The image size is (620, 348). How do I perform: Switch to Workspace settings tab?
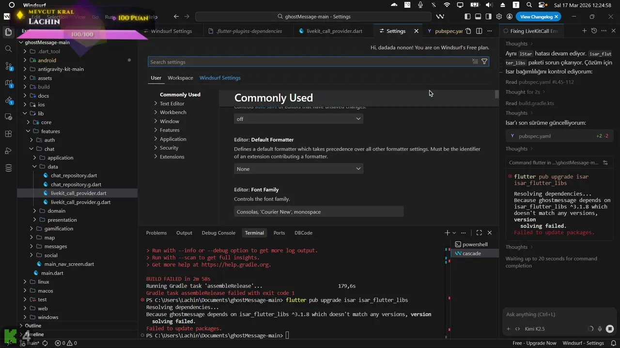coord(180,78)
